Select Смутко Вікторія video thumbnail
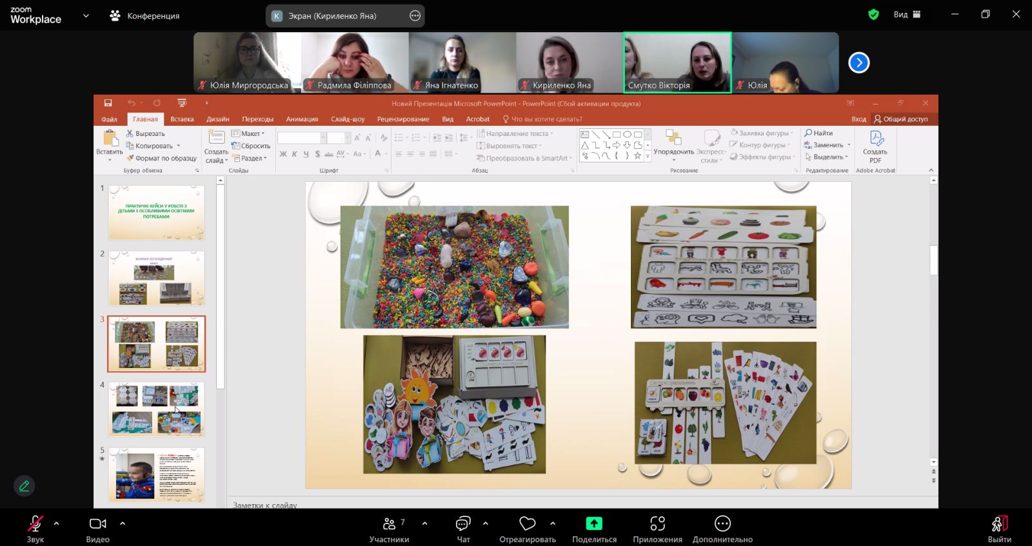The width and height of the screenshot is (1032, 546). coord(677,63)
